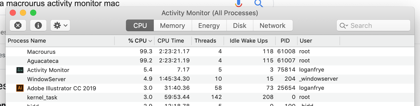The height and width of the screenshot is (106, 420).
Task: Sort processes by Threads column
Action: pyautogui.click(x=205, y=41)
